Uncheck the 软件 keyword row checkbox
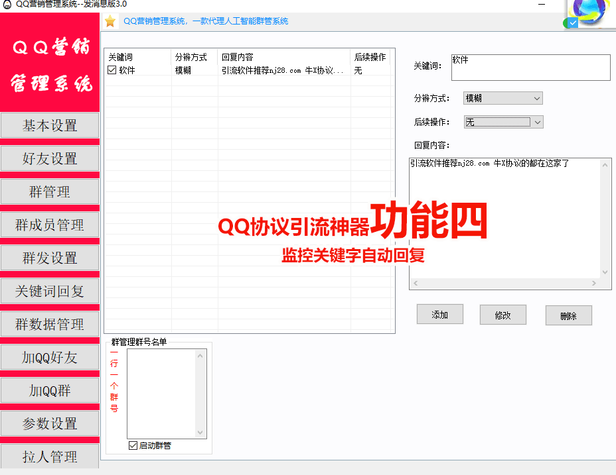 [112, 70]
